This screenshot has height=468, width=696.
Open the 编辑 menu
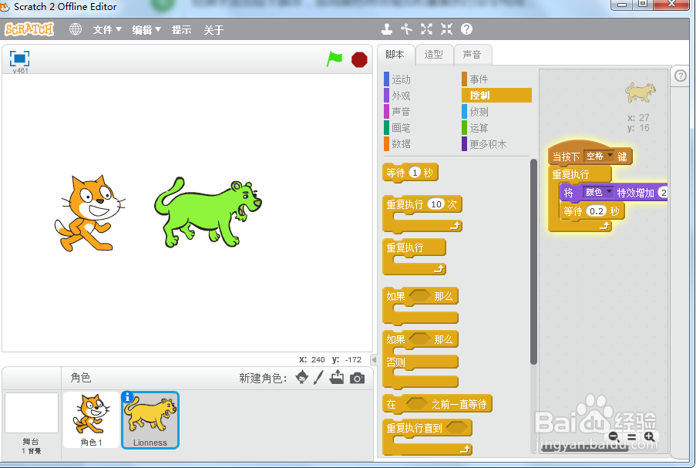[146, 30]
